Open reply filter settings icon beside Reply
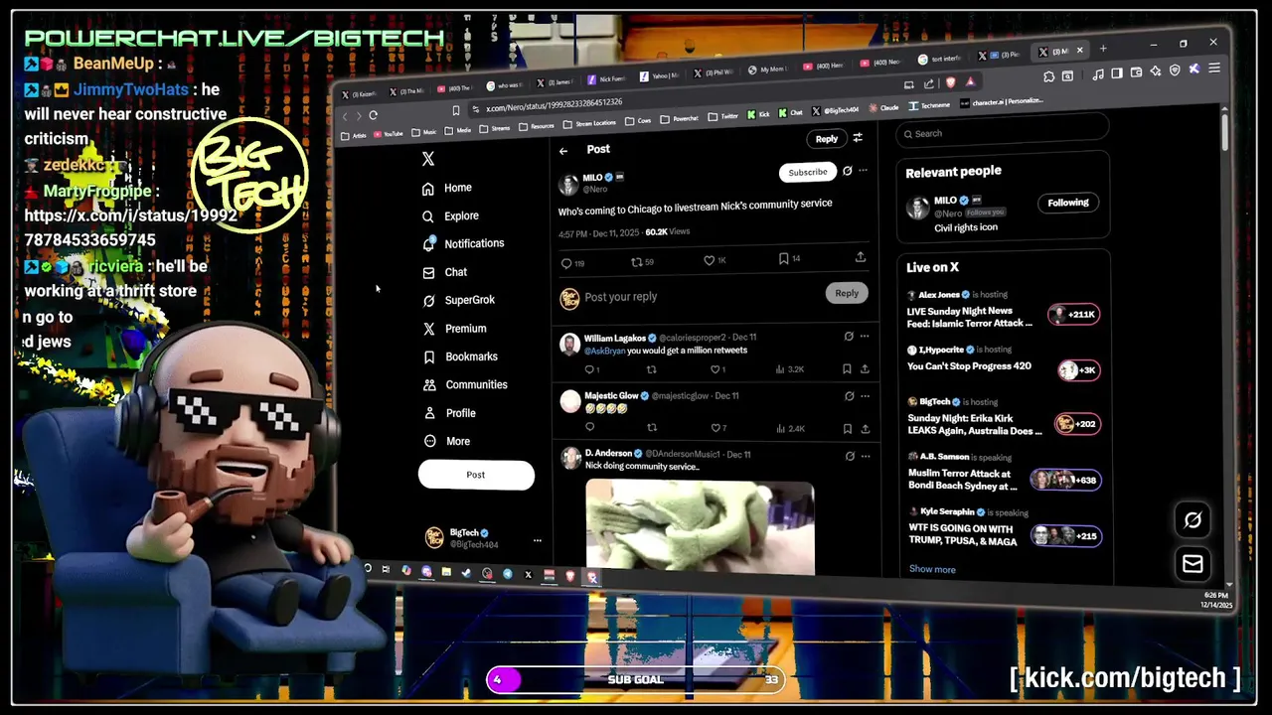Screen dimensions: 1272x715 (858, 138)
